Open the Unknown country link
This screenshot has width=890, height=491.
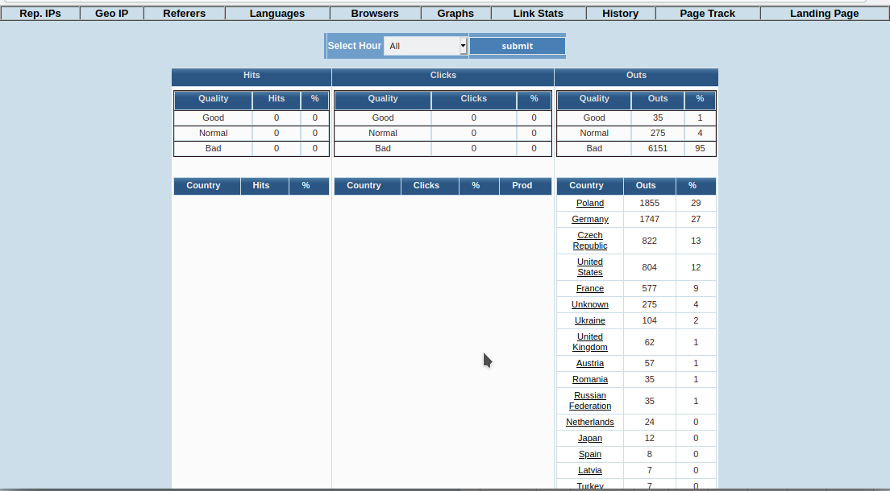[x=590, y=304]
